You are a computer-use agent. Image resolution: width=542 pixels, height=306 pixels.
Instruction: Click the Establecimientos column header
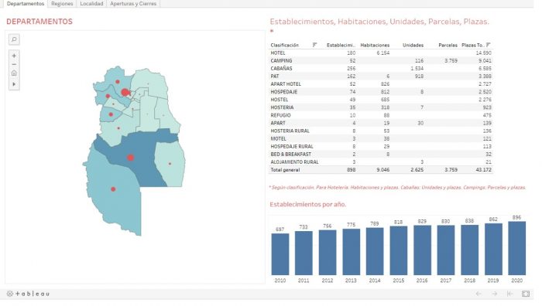pos(341,45)
